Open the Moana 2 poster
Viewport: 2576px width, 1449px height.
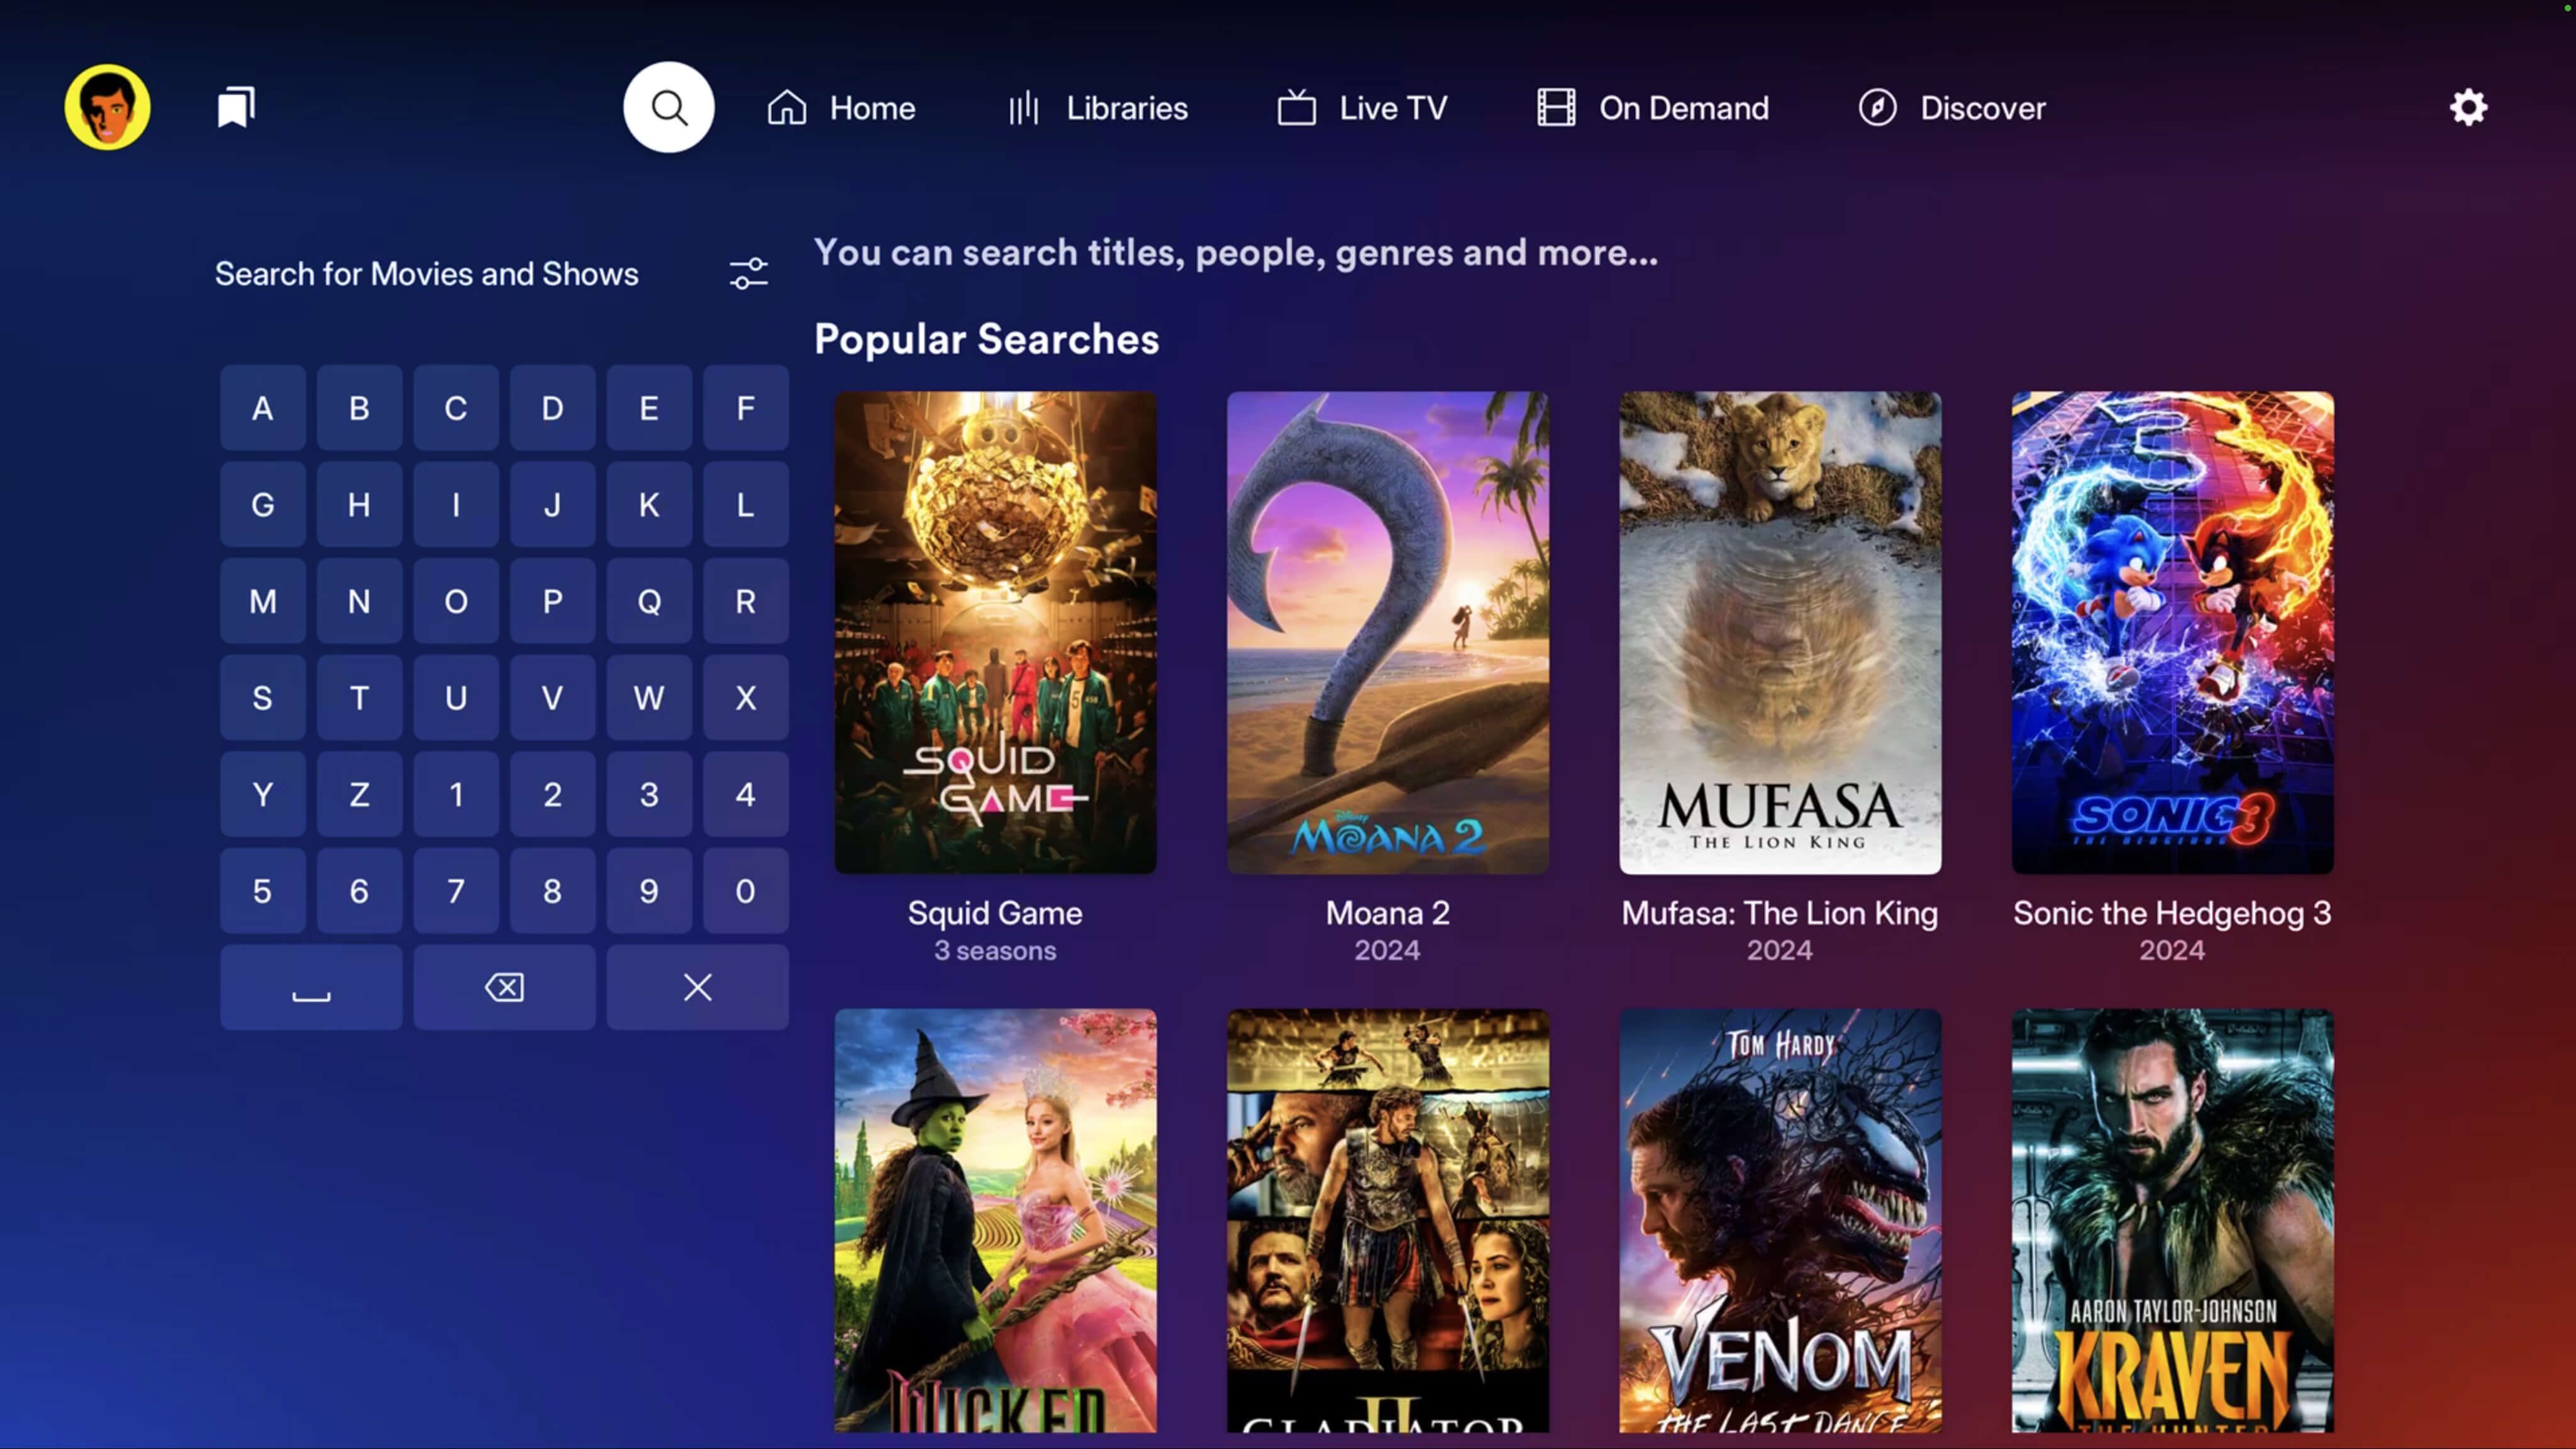click(1387, 632)
